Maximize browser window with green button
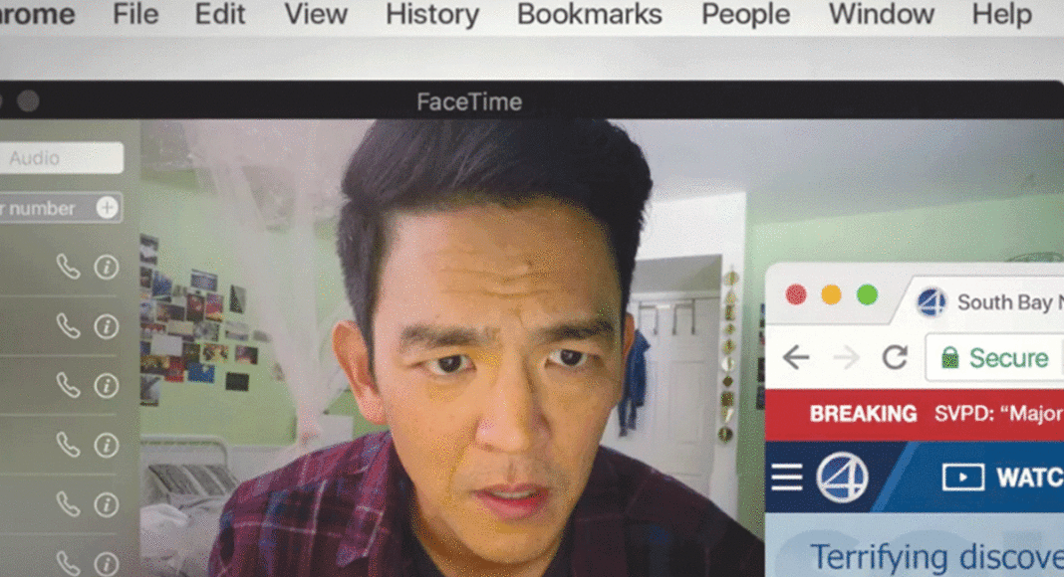 (867, 295)
